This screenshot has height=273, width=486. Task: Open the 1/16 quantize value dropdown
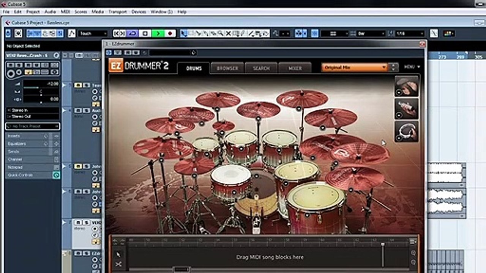(410, 33)
